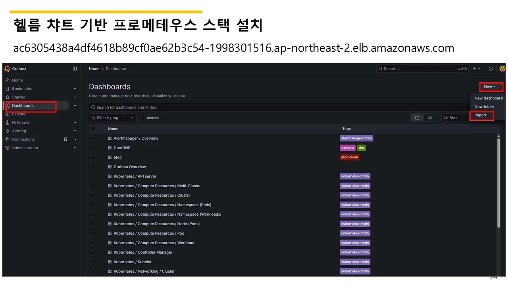The image size is (508, 285).
Task: Click the Alerting bell icon
Action: click(x=8, y=131)
